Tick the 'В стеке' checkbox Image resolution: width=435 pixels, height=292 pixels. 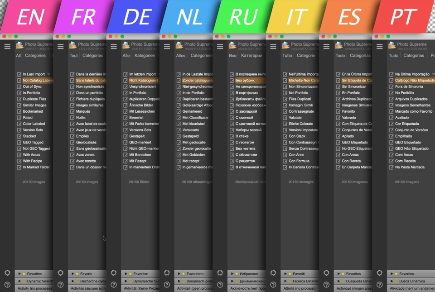(x=232, y=136)
